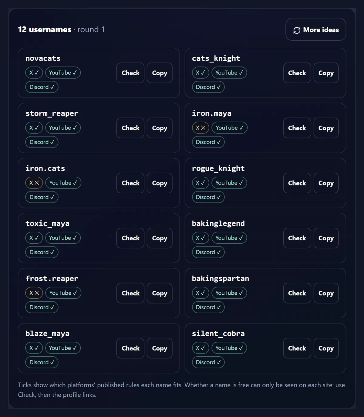Click the Discord badge under silent_cobra
This screenshot has width=364, height=417.
208,362
